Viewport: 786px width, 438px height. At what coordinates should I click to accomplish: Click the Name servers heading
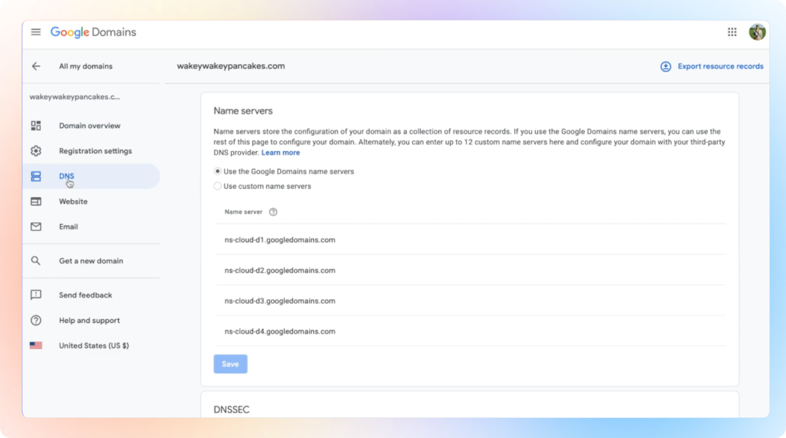(243, 111)
